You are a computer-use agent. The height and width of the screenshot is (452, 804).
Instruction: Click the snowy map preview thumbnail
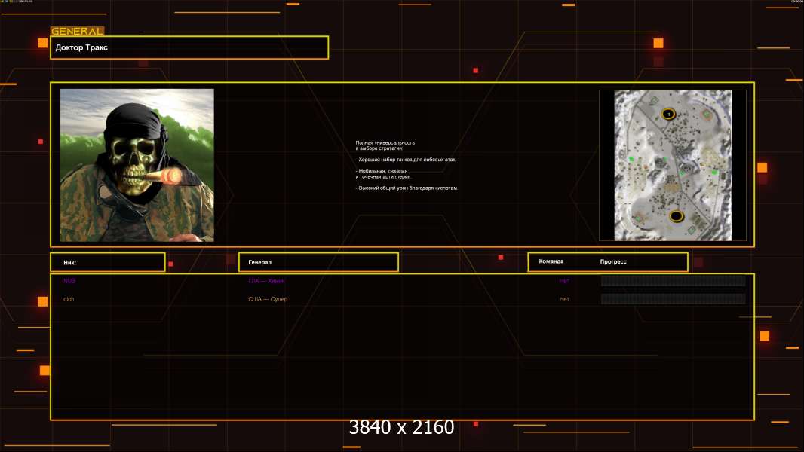[x=673, y=165]
